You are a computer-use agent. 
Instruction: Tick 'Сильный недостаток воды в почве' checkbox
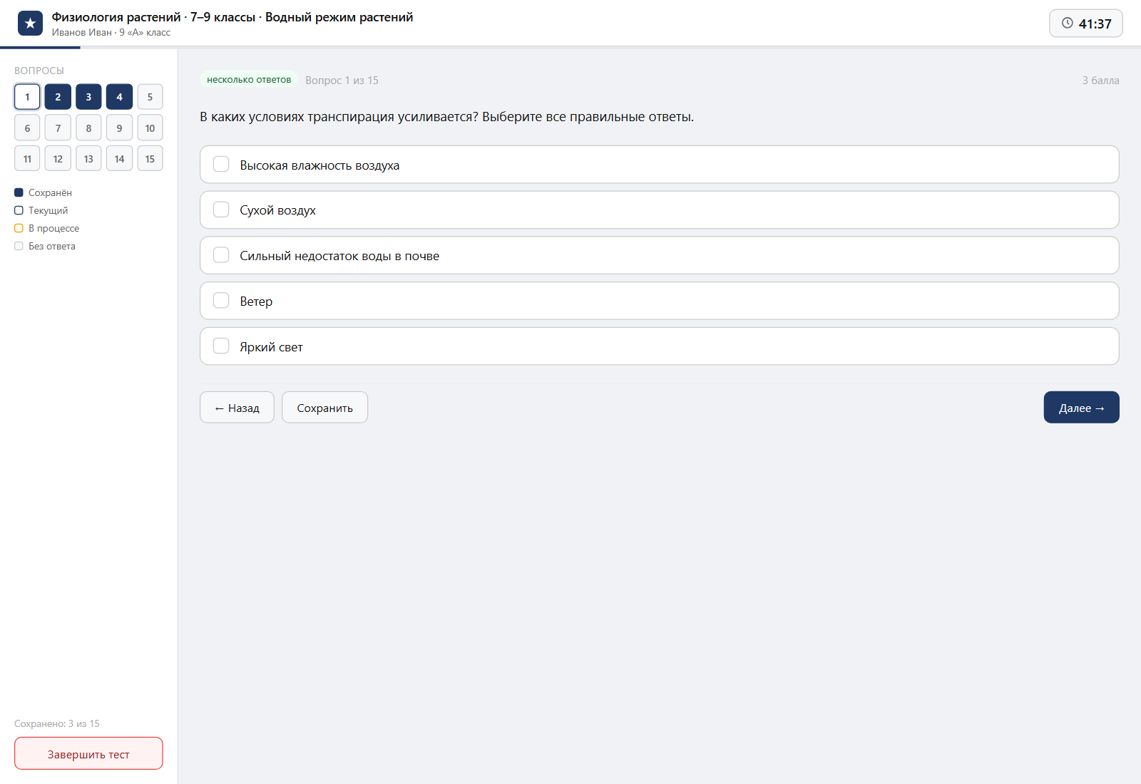tap(221, 255)
